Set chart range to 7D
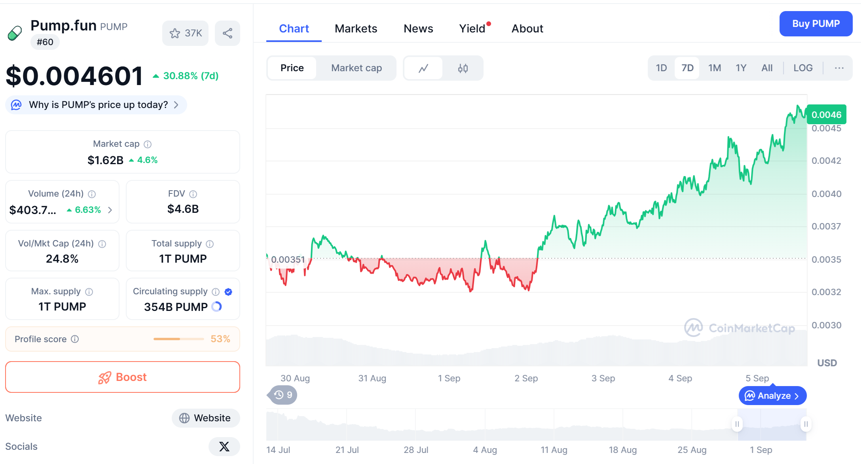 [x=687, y=68]
